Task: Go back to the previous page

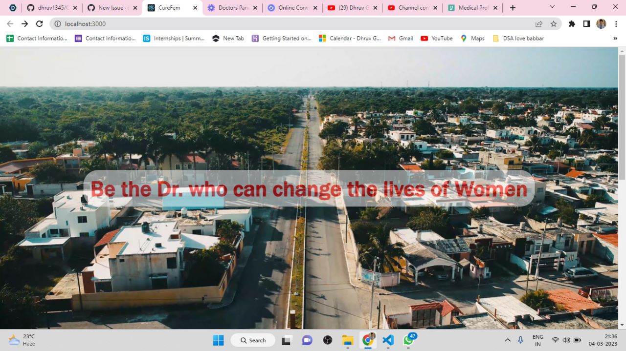Action: pyautogui.click(x=10, y=24)
